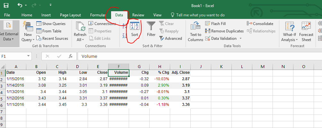Image resolution: width=322 pixels, height=128 pixels.
Task: Click cell with 0.30%
Action: [x=160, y=98]
